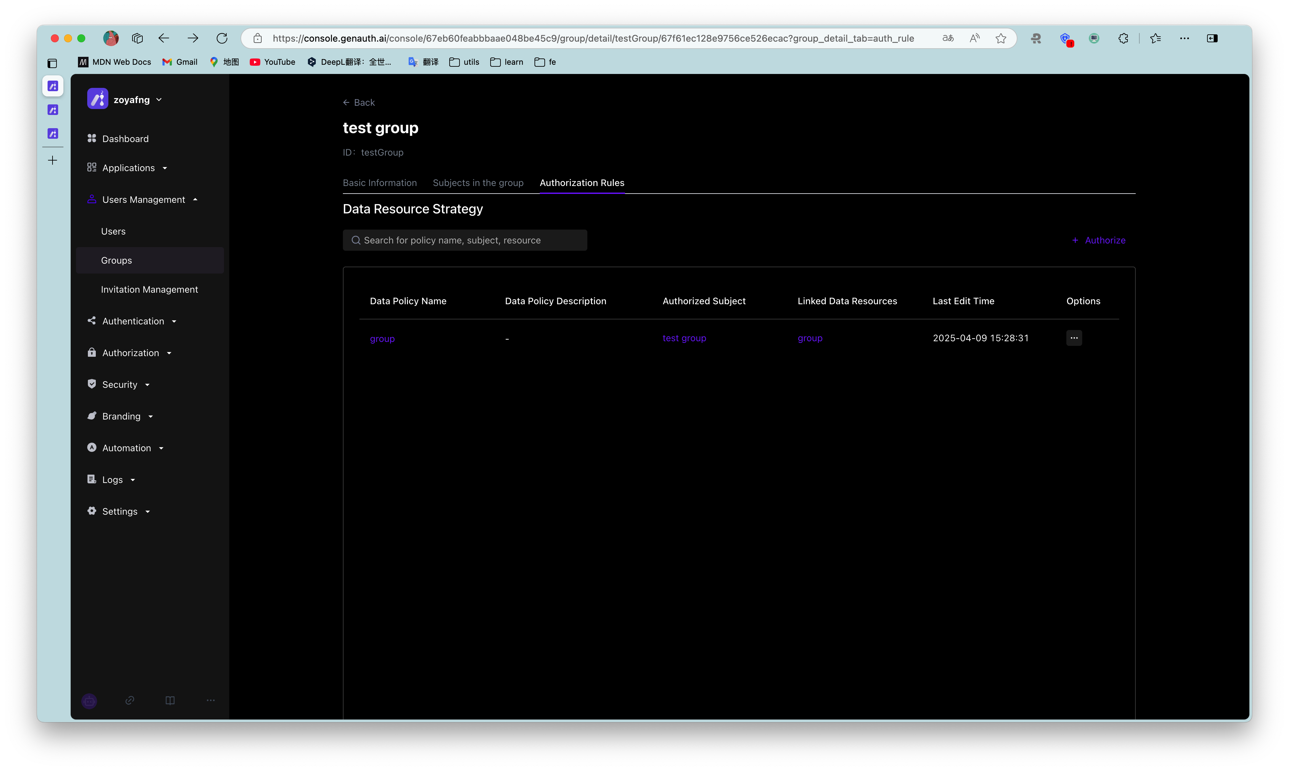View site information lock icon
The width and height of the screenshot is (1289, 771).
[x=258, y=38]
